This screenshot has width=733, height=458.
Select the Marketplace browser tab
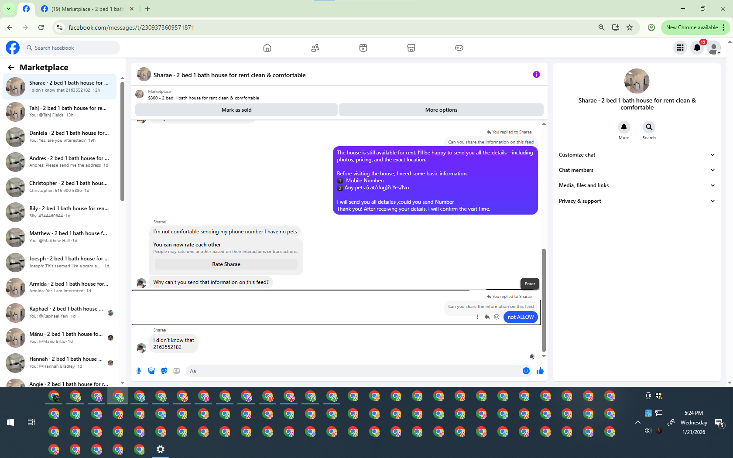pyautogui.click(x=87, y=9)
